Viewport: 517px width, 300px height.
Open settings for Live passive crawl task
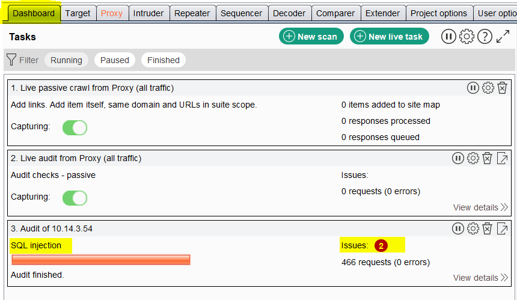pos(488,88)
